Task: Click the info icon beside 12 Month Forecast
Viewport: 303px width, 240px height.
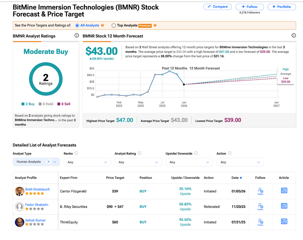Action: click(x=294, y=36)
